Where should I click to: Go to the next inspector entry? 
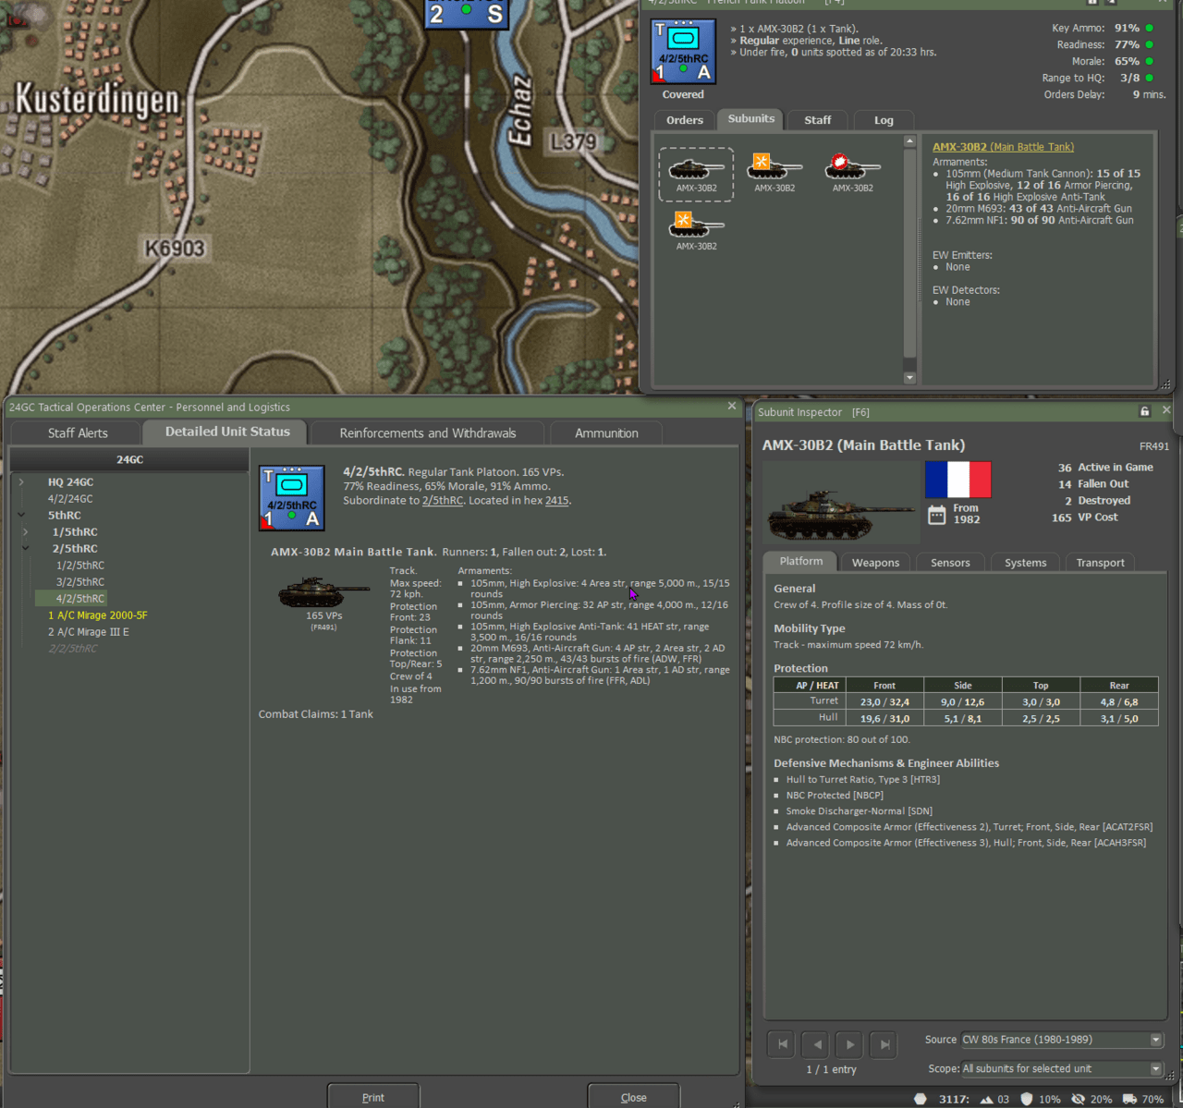(x=850, y=1044)
